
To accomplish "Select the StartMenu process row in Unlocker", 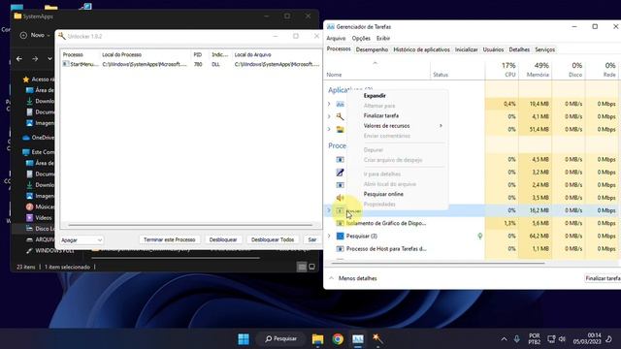I will tap(190, 64).
